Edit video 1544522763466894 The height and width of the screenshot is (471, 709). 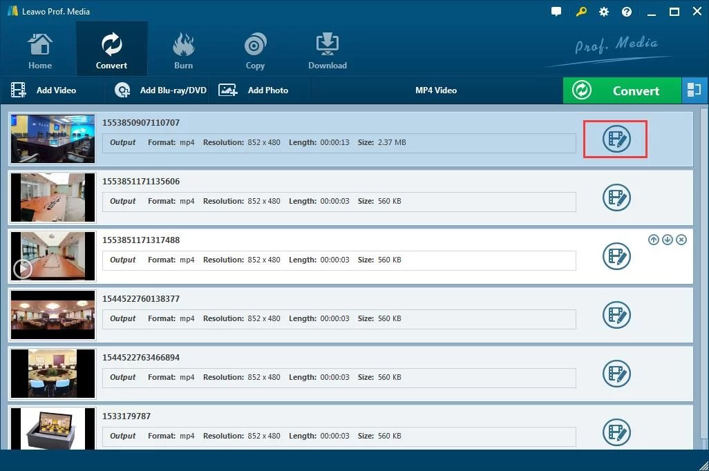616,374
